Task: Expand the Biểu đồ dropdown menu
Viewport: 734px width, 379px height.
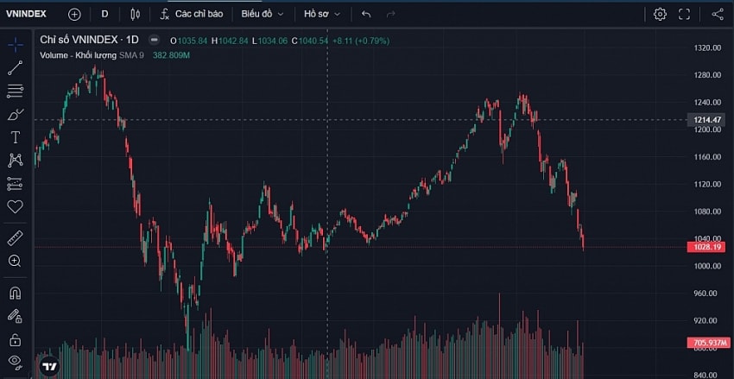Action: tap(263, 14)
